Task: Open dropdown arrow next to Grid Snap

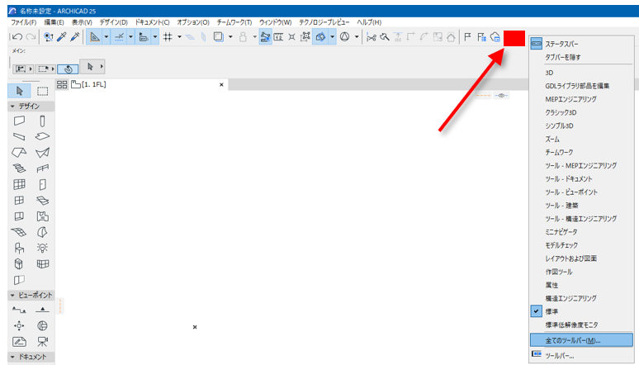Action: [179, 37]
